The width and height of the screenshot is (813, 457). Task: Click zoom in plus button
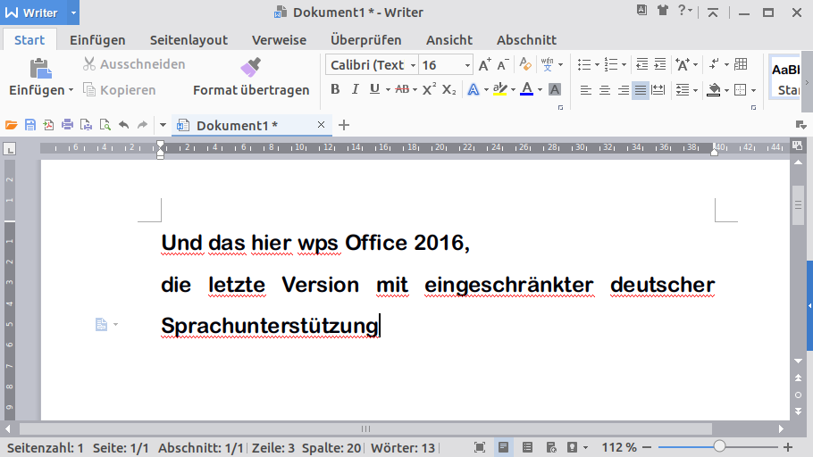pyautogui.click(x=788, y=446)
